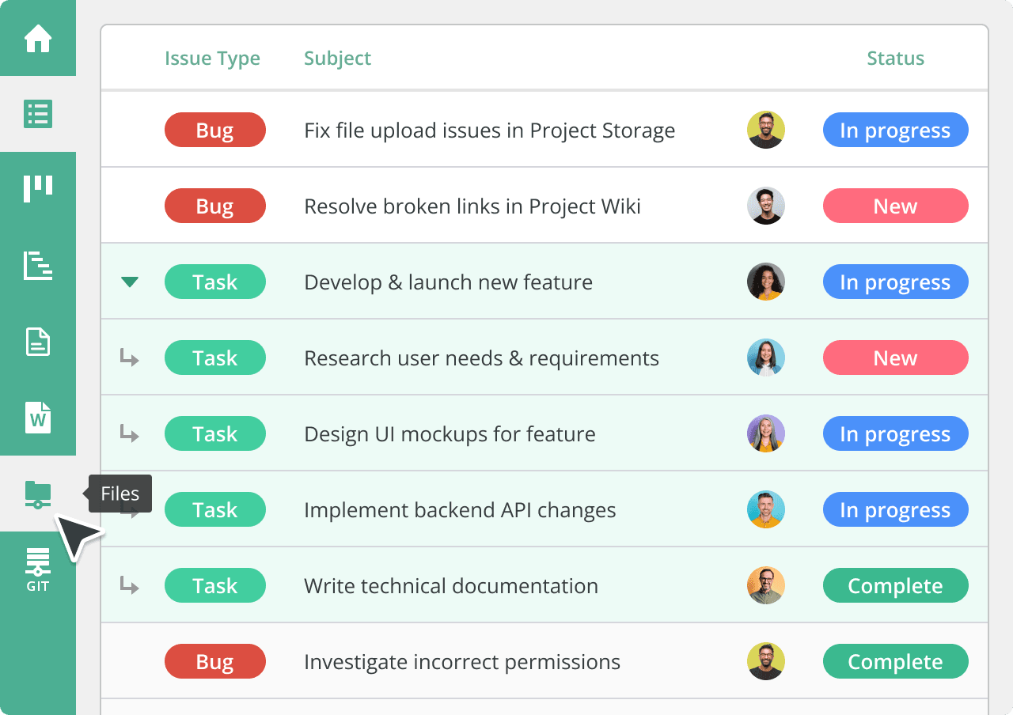Sort by the Issue Type column header
The image size is (1013, 715).
click(x=212, y=59)
